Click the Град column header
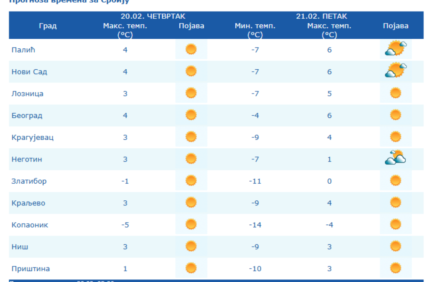This screenshot has height=282, width=427. 47,26
